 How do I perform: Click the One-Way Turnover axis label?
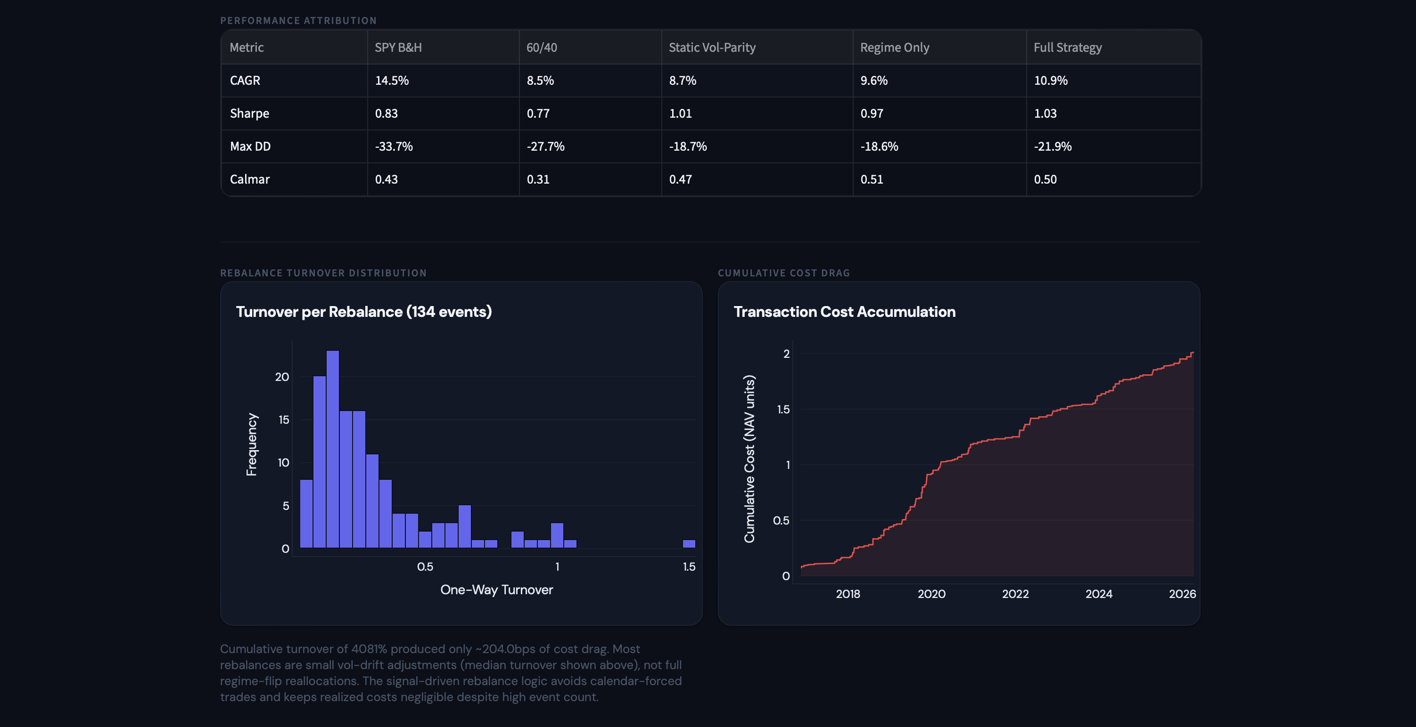tap(496, 589)
